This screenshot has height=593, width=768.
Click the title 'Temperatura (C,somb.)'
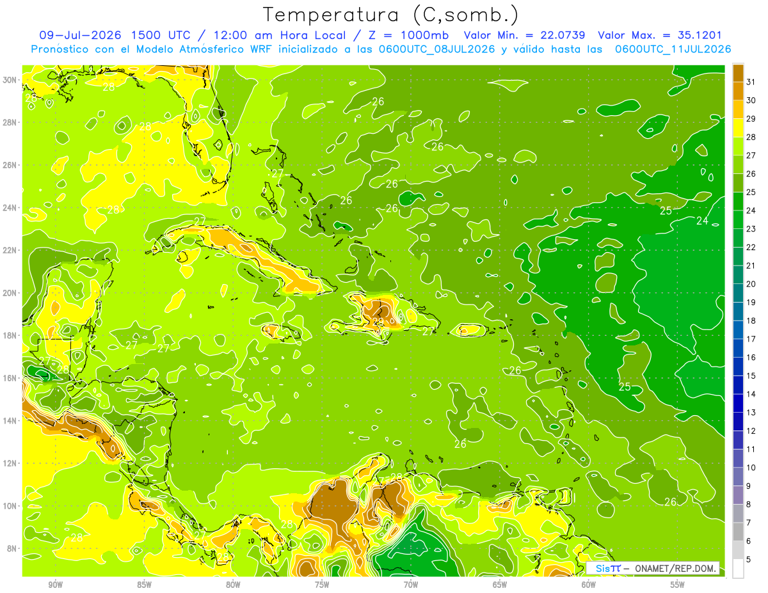pos(390,15)
